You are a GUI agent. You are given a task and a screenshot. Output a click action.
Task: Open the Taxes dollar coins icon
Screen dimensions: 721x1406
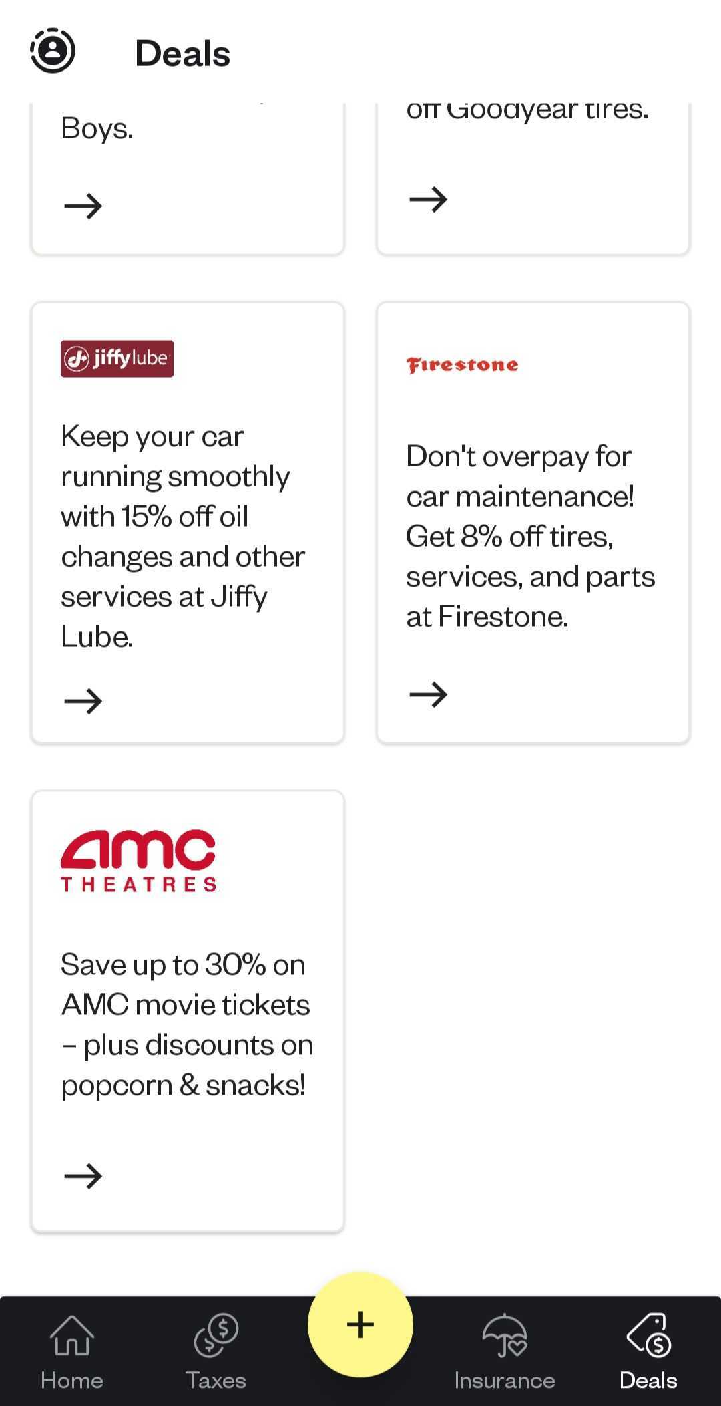tap(216, 1335)
